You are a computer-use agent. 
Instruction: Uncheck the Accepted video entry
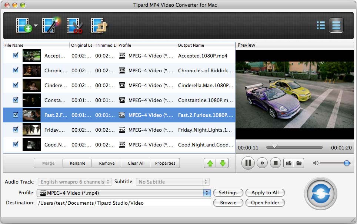pos(15,56)
